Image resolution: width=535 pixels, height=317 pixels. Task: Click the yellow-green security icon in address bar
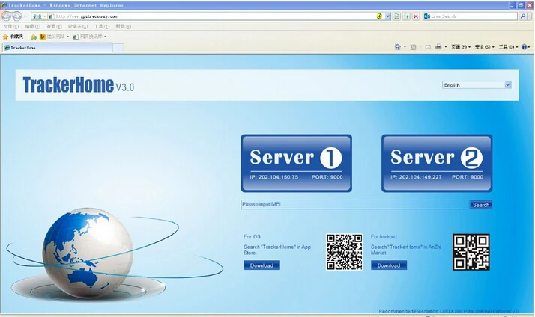click(x=379, y=16)
